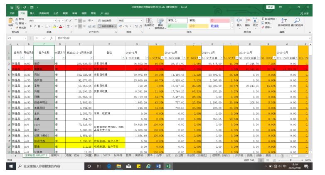
Task: Expand the cell styles gallery
Action: coord(232,27)
